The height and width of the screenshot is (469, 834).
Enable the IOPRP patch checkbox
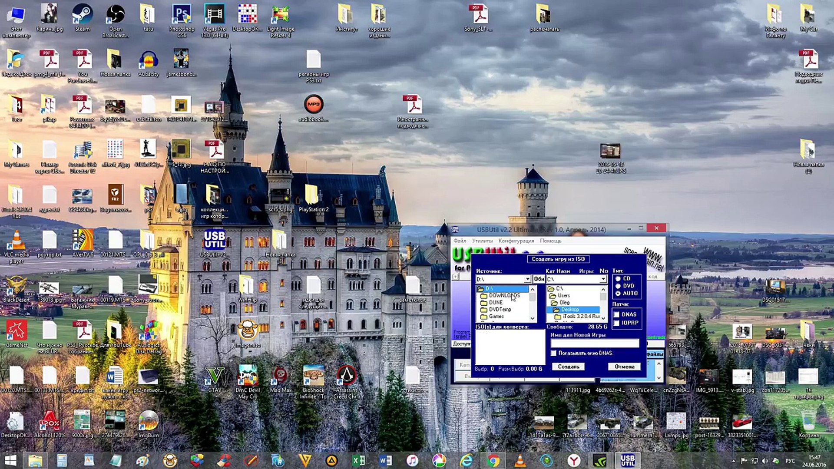coord(616,323)
